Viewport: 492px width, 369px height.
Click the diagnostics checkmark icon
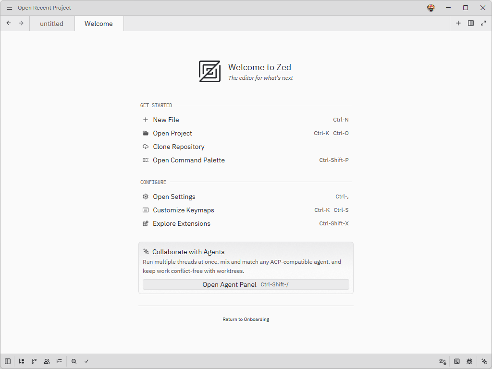pyautogui.click(x=86, y=361)
